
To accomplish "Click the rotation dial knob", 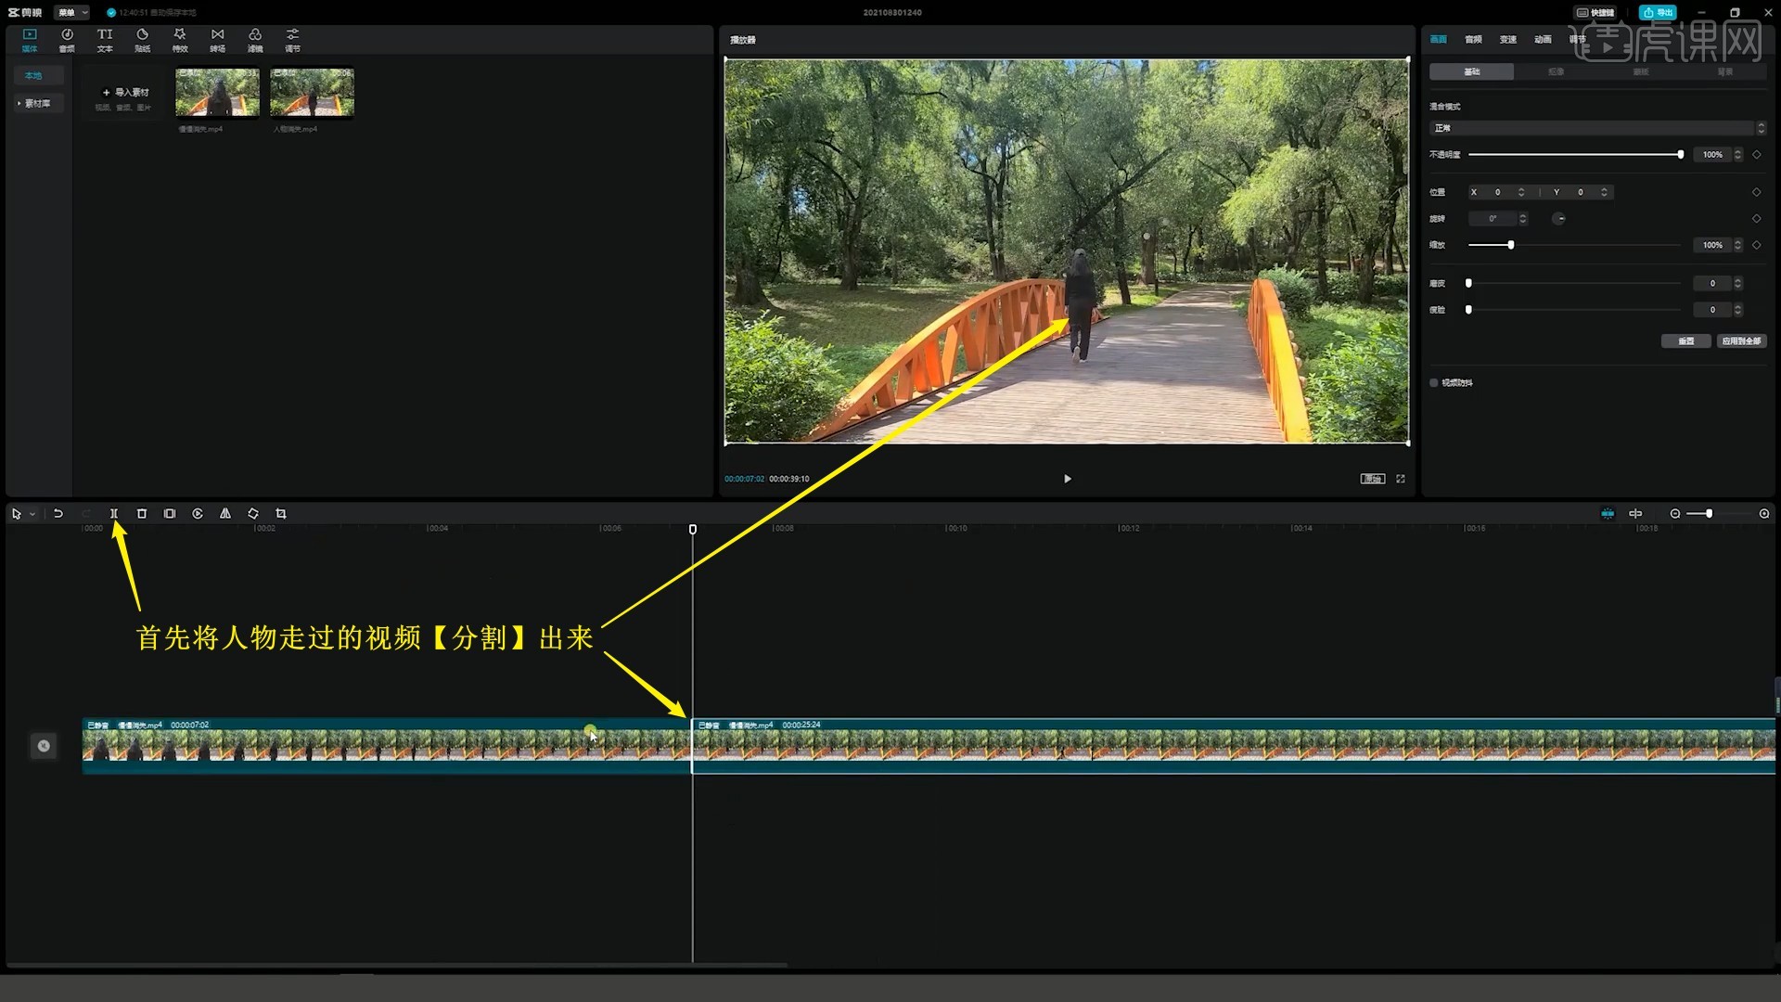I will pos(1559,219).
